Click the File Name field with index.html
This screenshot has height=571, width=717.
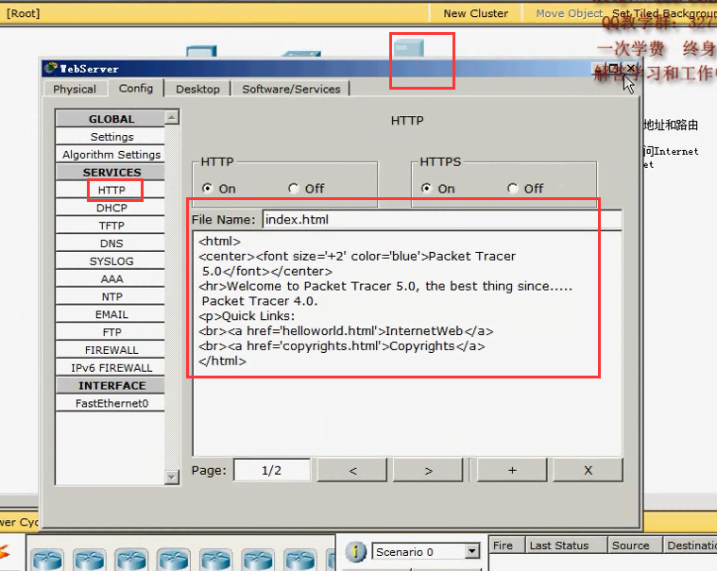(x=442, y=220)
